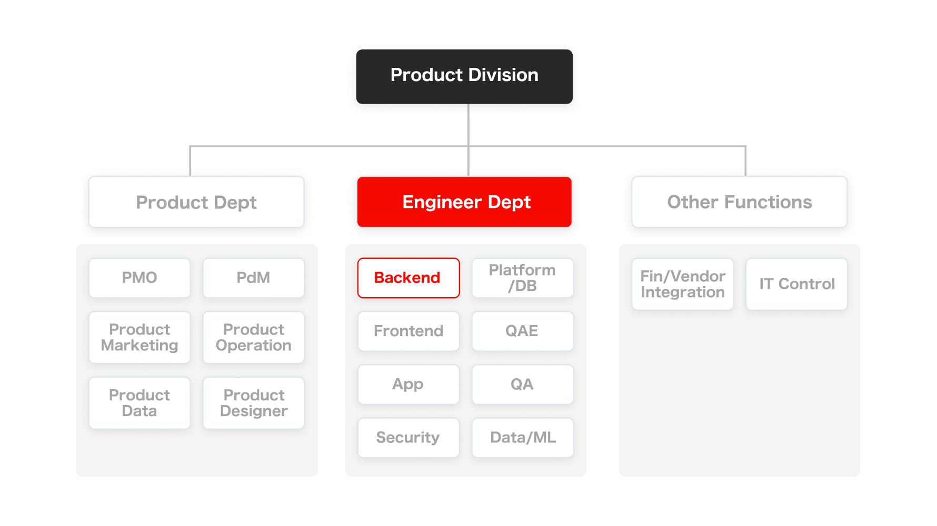Click the Data/ML team box
Viewport: 937px width, 526px height.
click(x=522, y=438)
